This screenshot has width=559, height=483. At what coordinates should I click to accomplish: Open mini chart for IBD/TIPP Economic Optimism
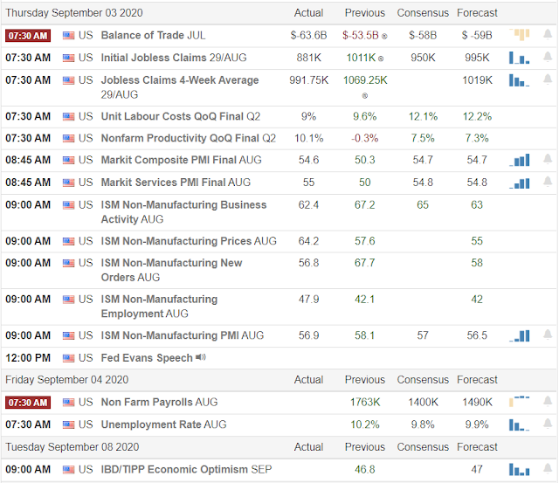520,469
